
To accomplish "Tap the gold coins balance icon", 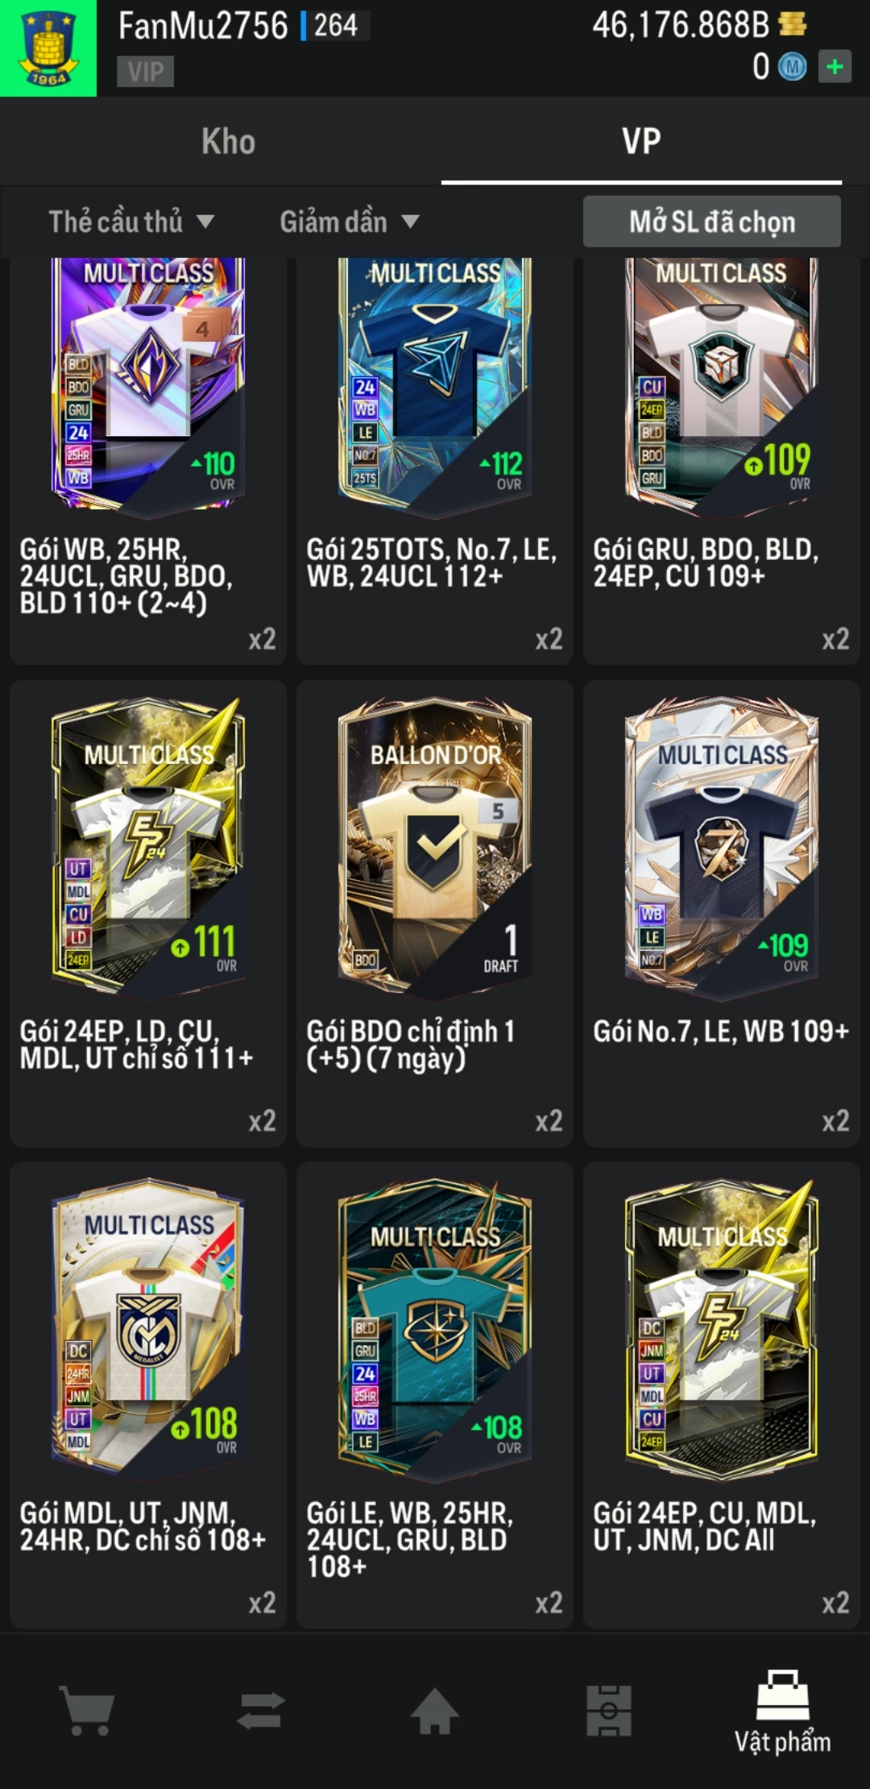I will tap(793, 24).
